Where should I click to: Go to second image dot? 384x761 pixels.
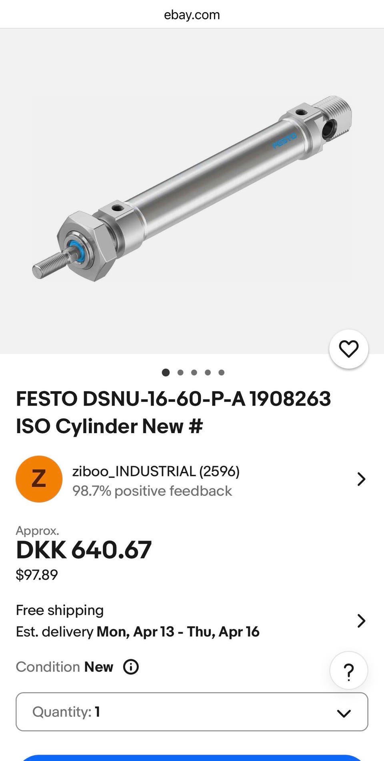tap(180, 373)
